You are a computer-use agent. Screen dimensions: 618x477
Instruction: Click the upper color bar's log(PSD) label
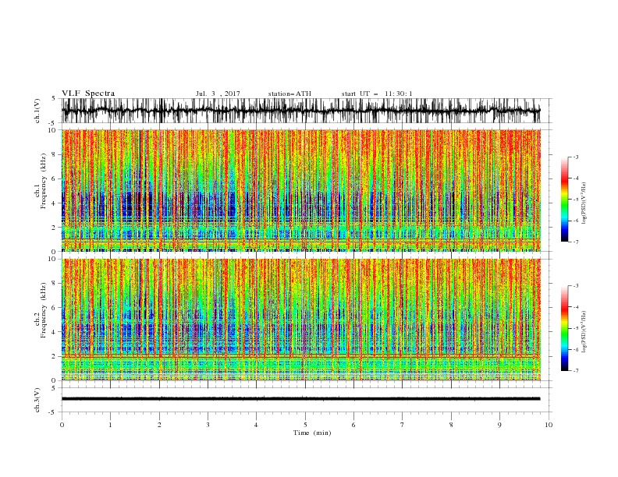click(x=584, y=203)
